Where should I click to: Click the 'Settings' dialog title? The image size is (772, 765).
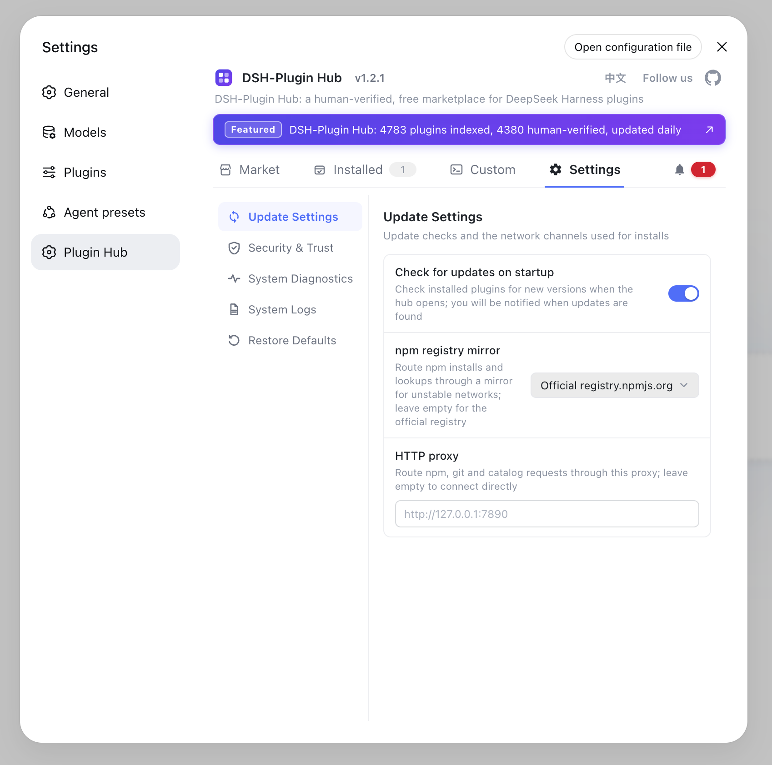click(70, 47)
